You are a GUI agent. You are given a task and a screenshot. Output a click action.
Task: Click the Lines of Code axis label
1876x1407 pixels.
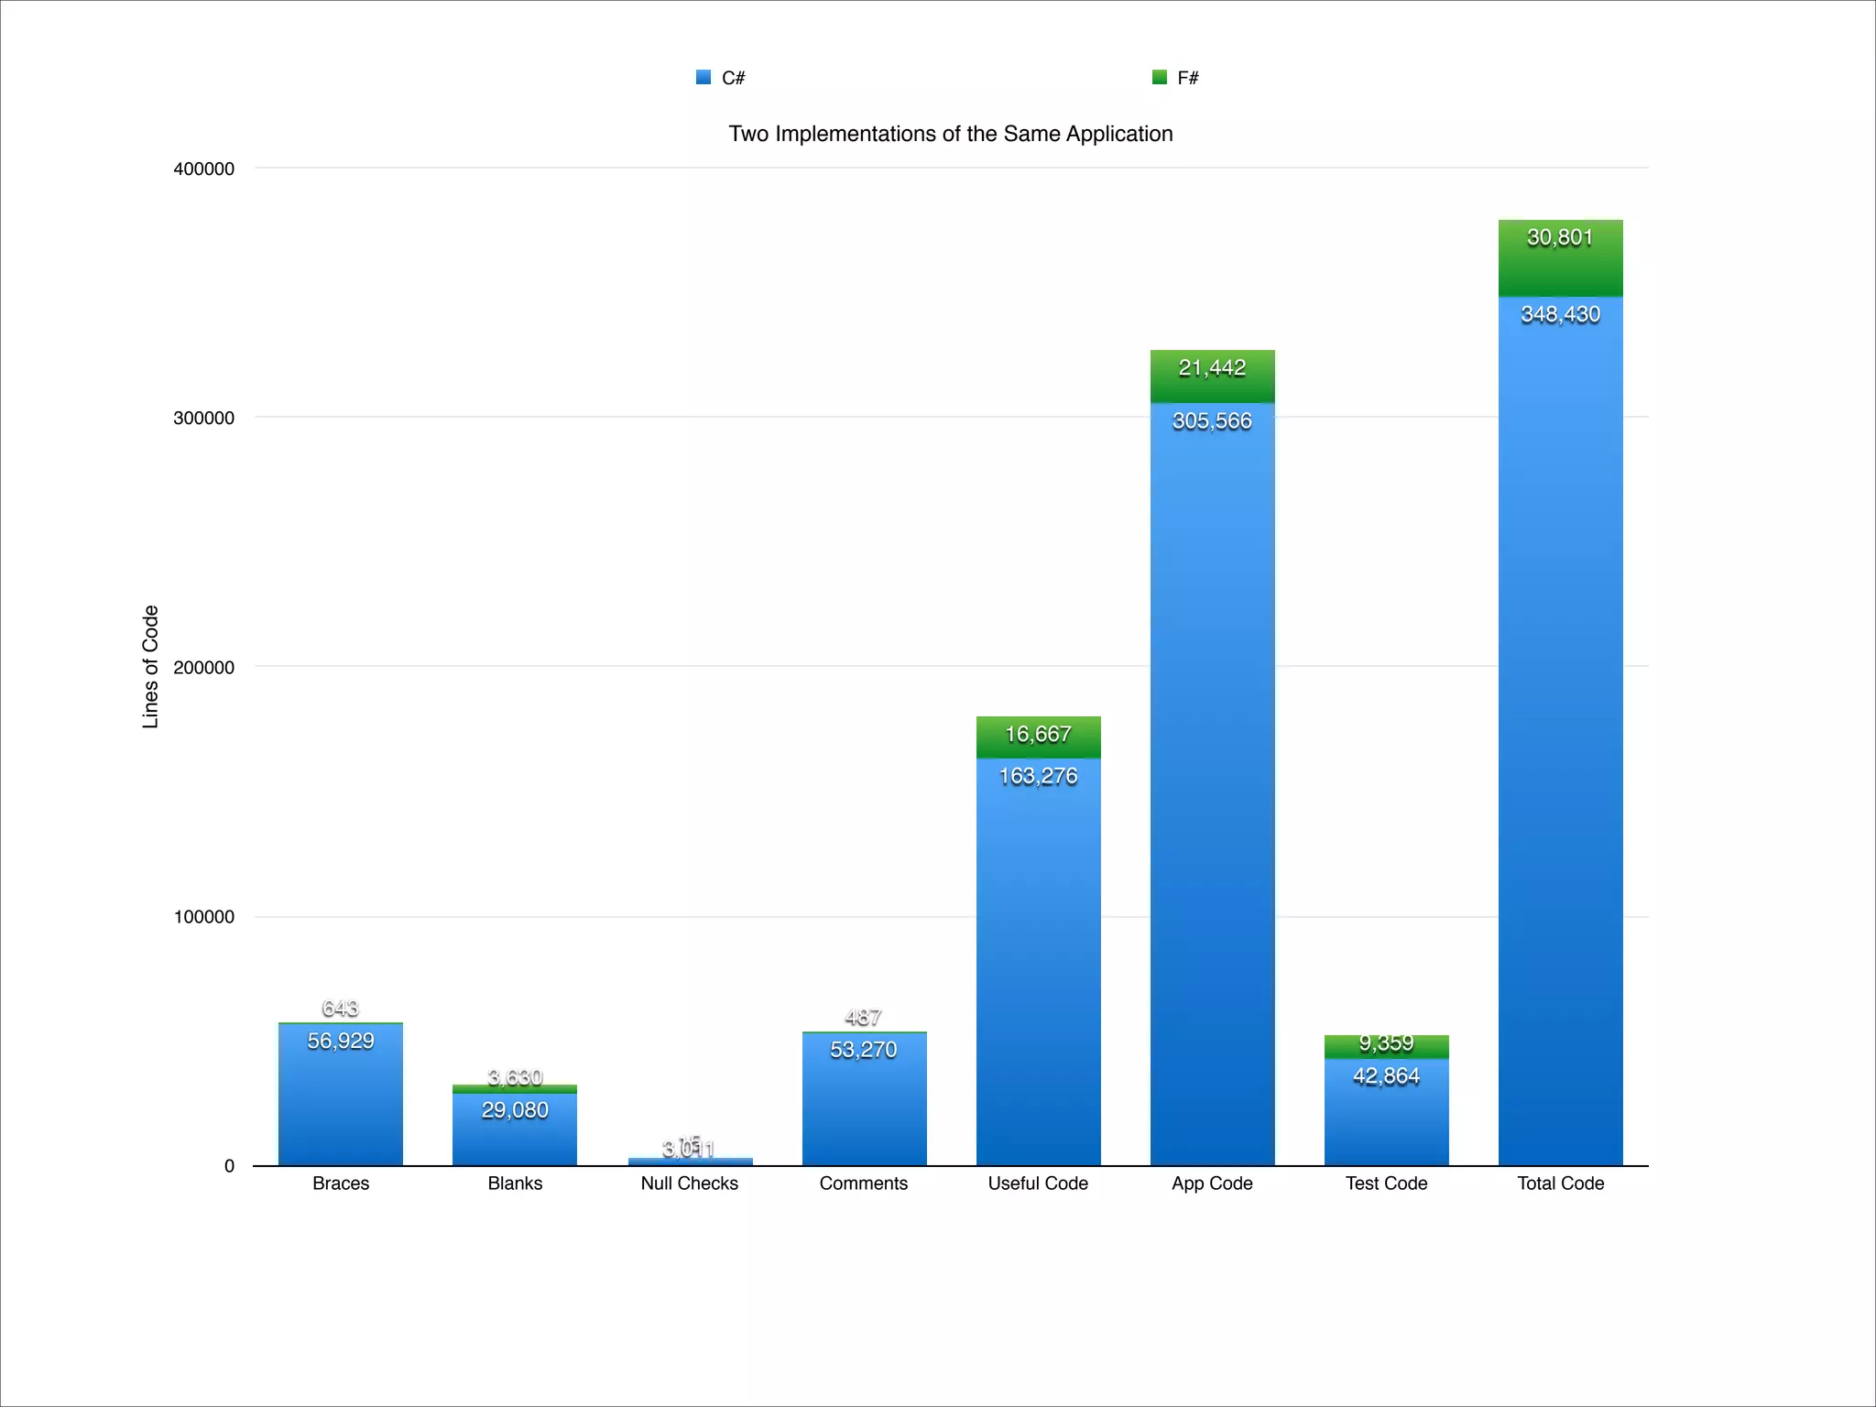(151, 667)
